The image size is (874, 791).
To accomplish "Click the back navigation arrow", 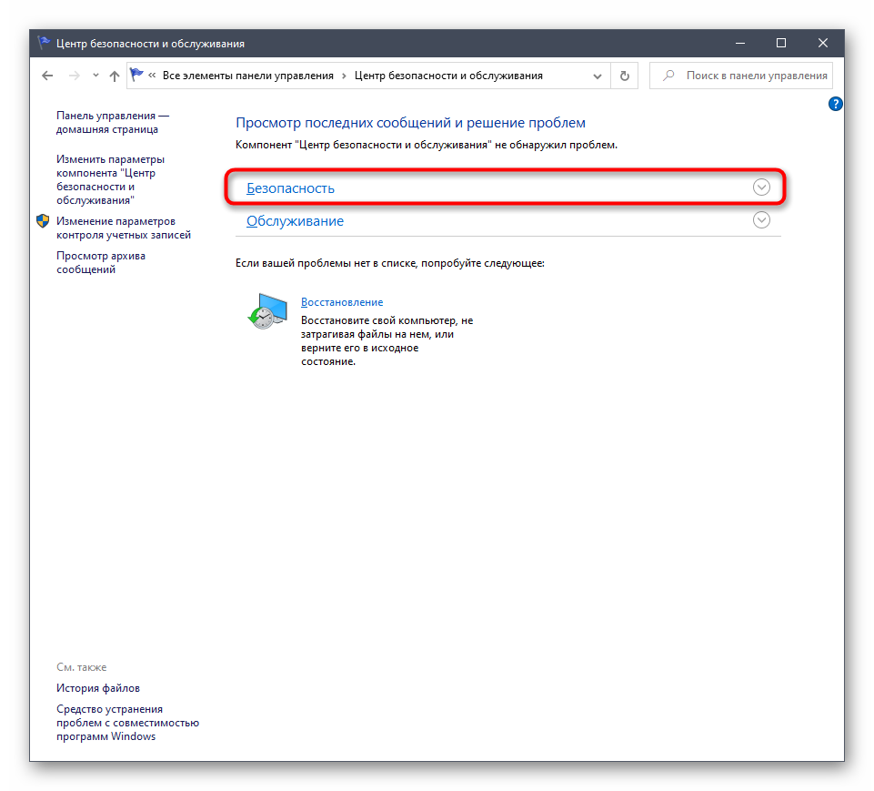I will tap(47, 76).
